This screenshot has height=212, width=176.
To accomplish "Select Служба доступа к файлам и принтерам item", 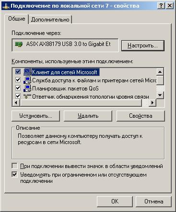I will [x=94, y=80].
